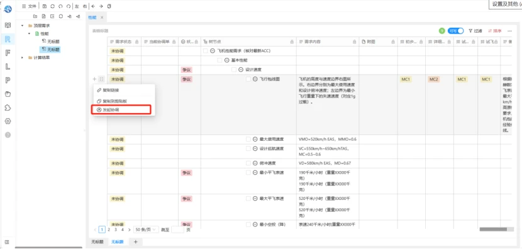
Task: Click the collapse menu icon at sidebar bottom
Action: pyautogui.click(x=8, y=242)
